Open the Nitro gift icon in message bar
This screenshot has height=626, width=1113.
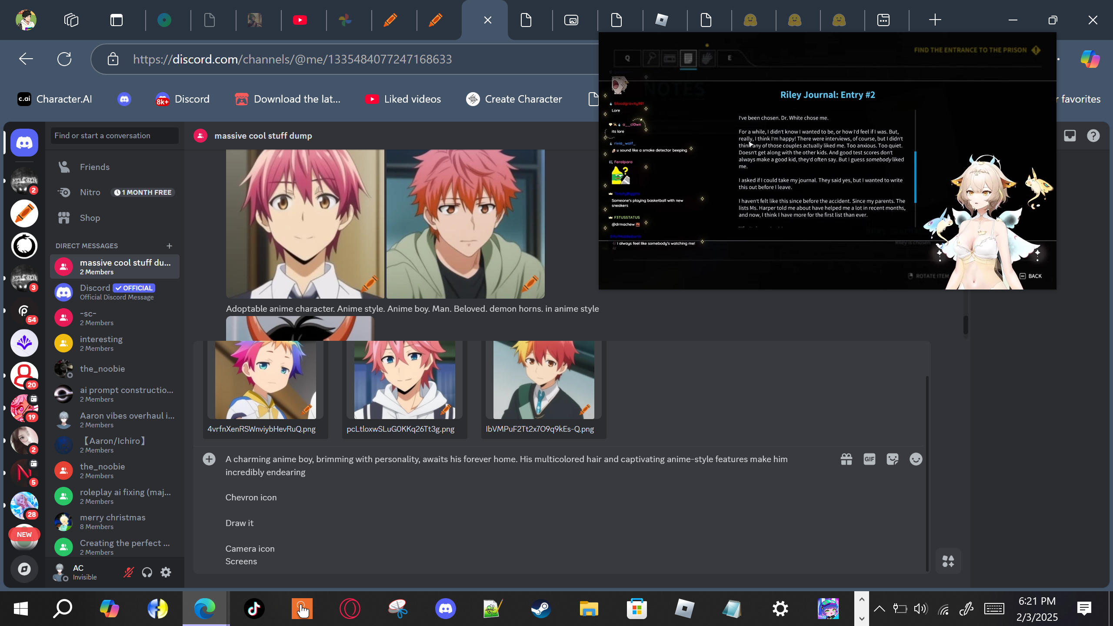[x=846, y=459]
